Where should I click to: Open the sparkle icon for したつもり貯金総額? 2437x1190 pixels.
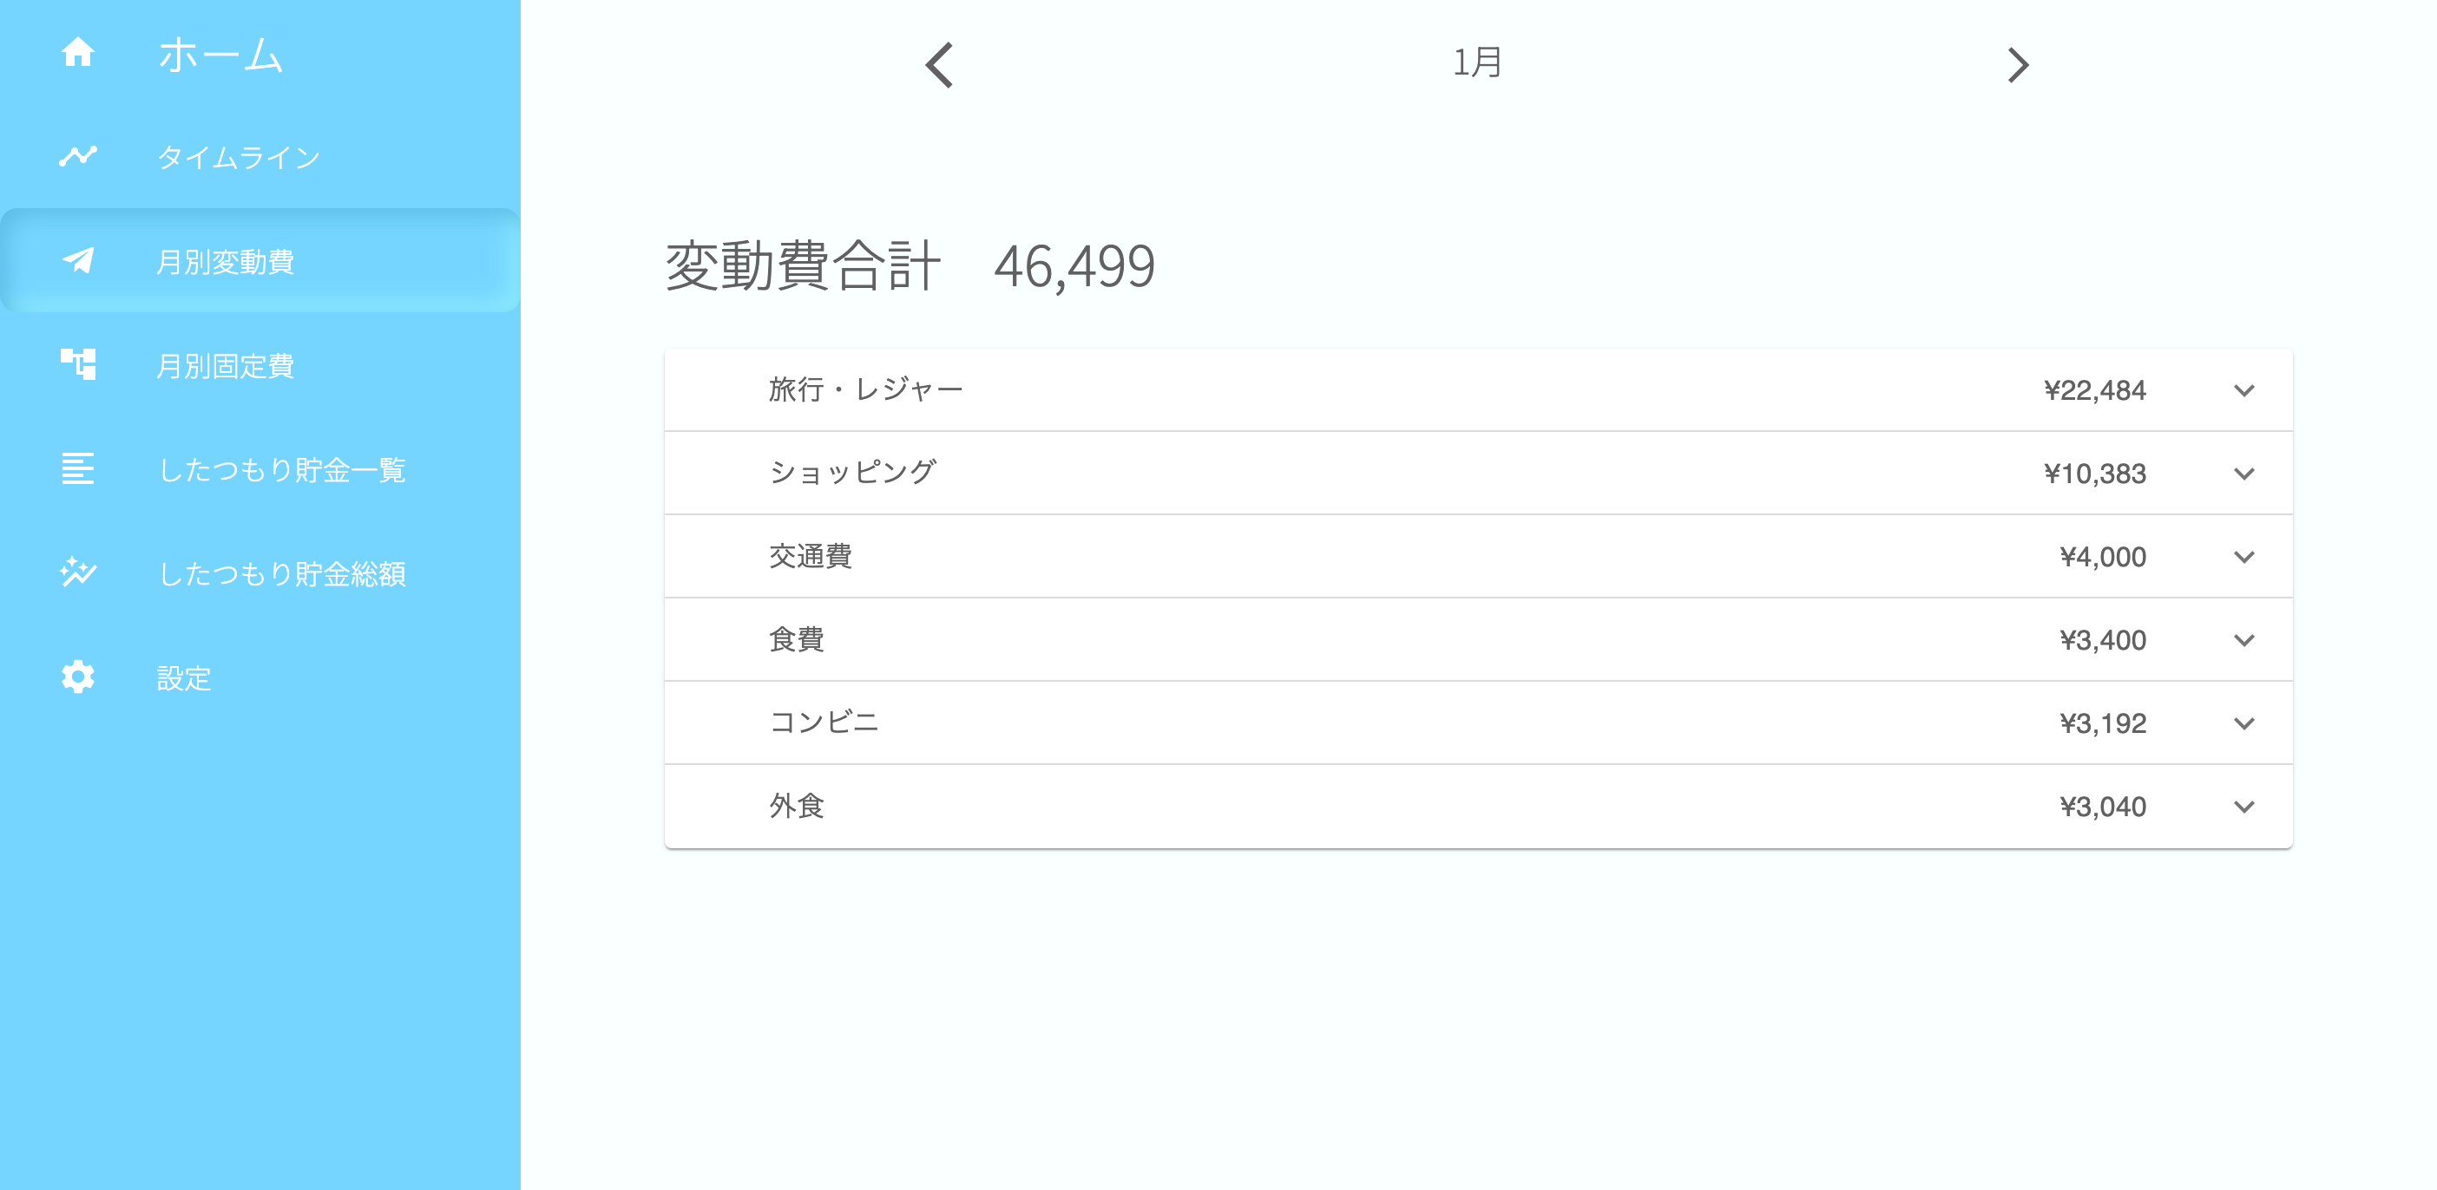click(80, 573)
